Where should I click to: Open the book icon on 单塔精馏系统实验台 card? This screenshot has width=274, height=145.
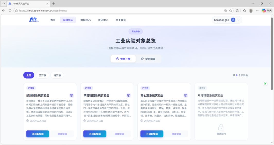(x=129, y=95)
